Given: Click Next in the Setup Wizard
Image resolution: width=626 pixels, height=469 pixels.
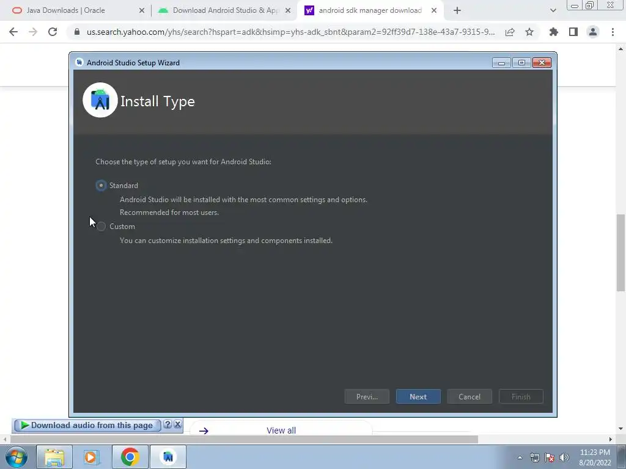Looking at the screenshot, I should pos(418,397).
